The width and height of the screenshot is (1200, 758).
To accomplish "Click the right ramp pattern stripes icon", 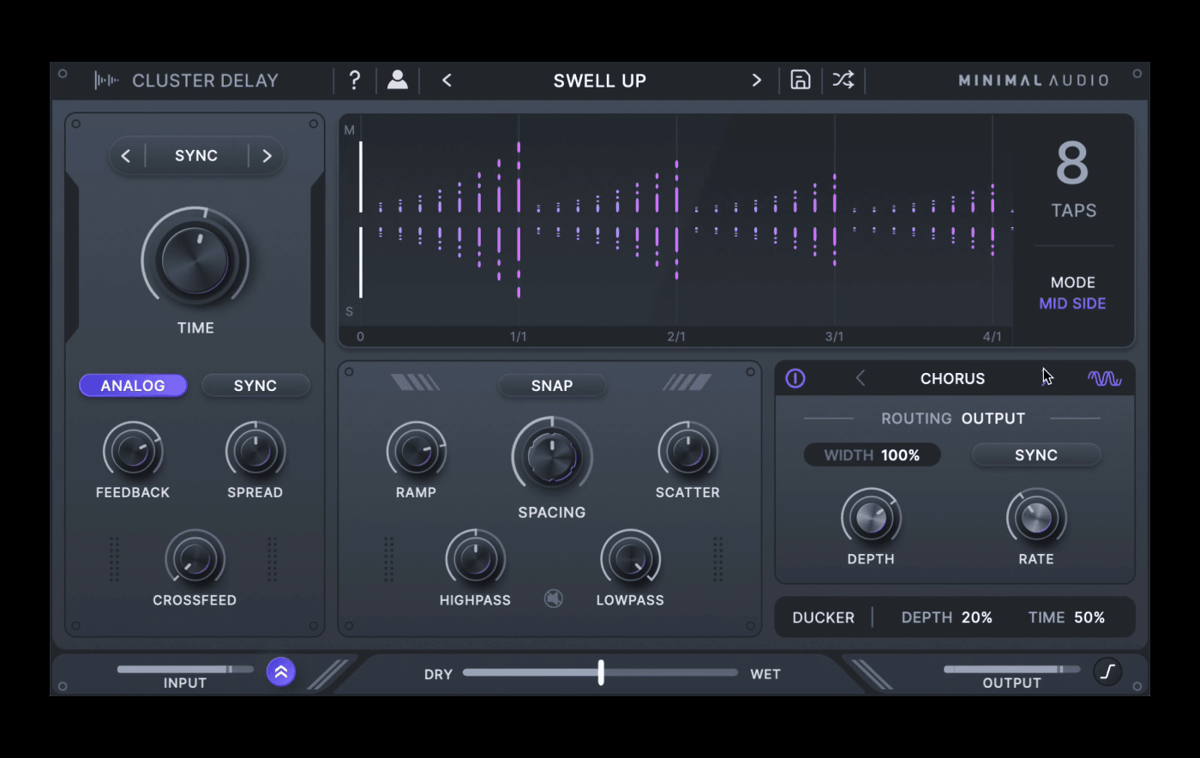I will click(x=687, y=382).
